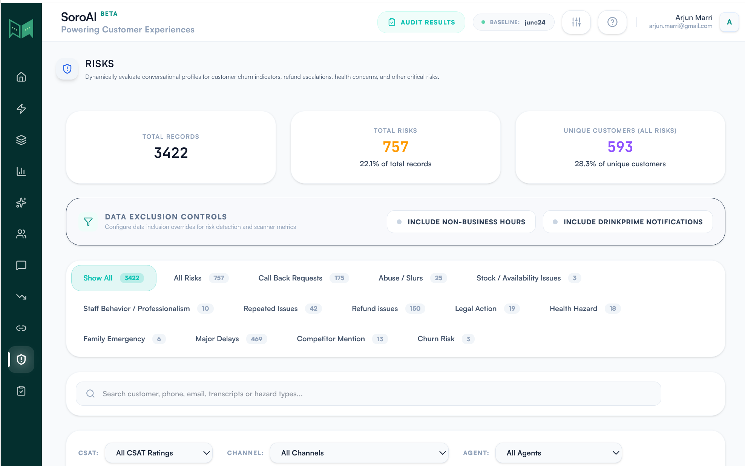Open the chat message sidebar icon
Screen dimensions: 745x466
click(x=21, y=265)
